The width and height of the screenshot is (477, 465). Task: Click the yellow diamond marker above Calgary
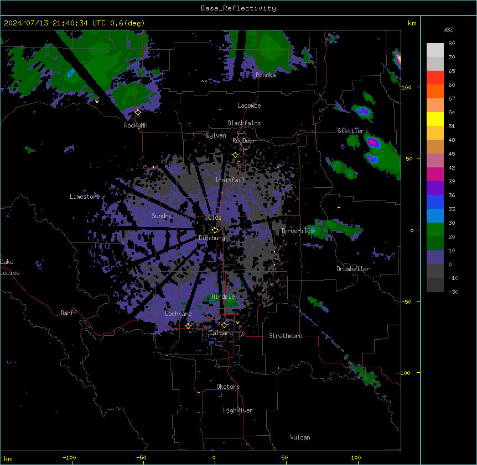click(224, 325)
